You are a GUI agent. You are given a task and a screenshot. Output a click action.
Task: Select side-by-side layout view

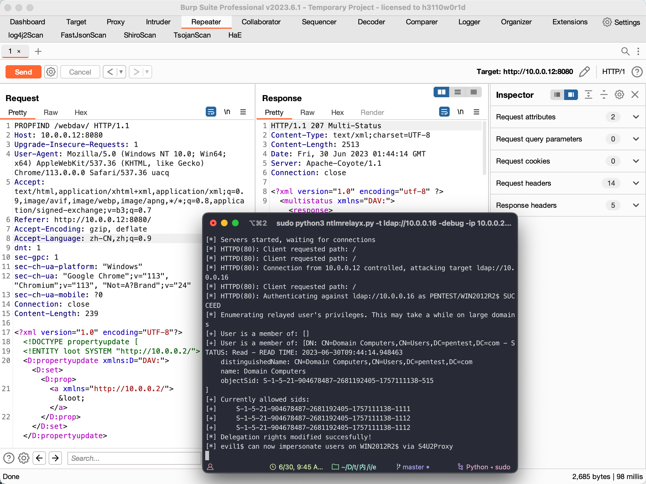[x=442, y=92]
